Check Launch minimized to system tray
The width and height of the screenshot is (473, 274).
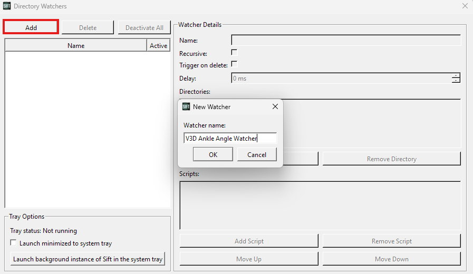(13, 243)
